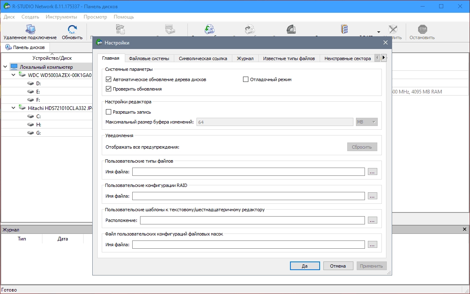
Task: Click the Сбросить button
Action: (362, 147)
